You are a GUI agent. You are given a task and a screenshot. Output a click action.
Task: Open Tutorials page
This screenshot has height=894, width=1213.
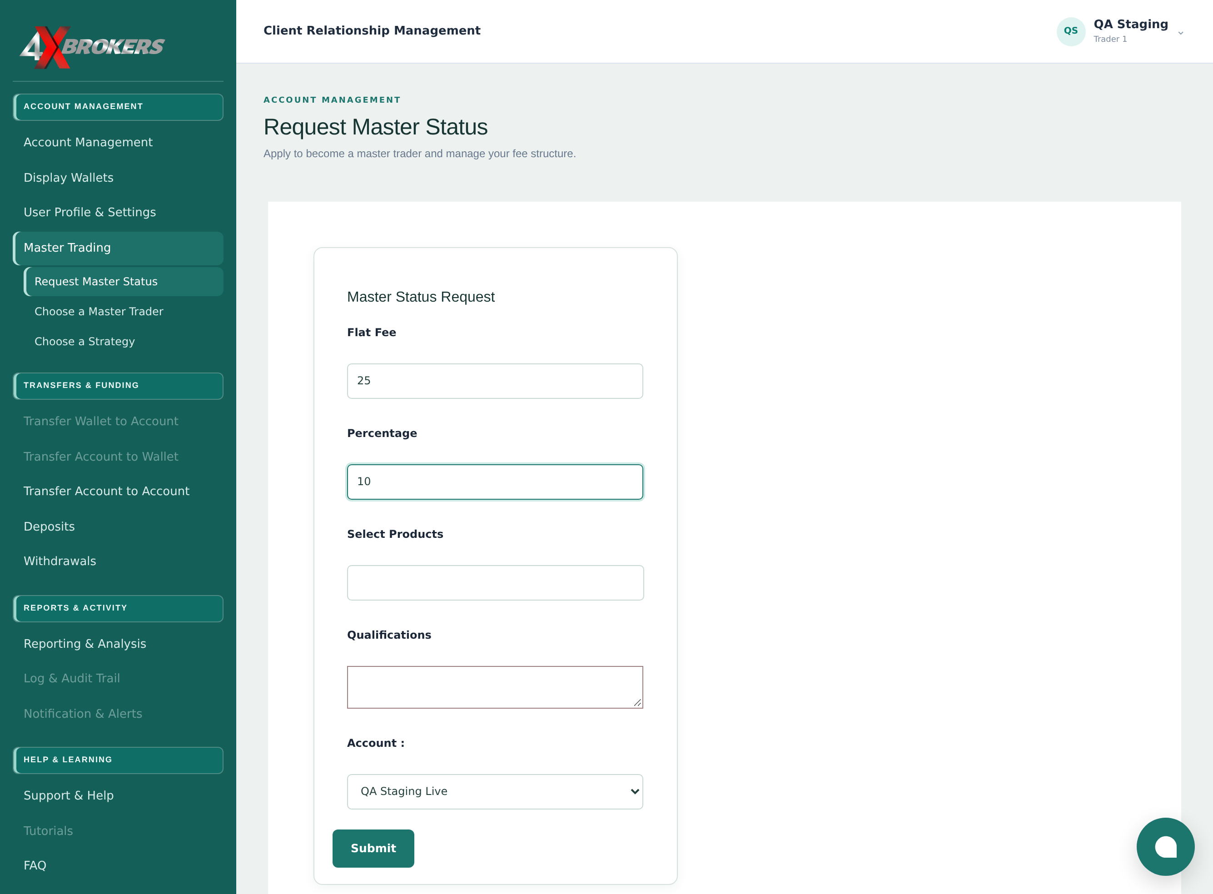(48, 831)
